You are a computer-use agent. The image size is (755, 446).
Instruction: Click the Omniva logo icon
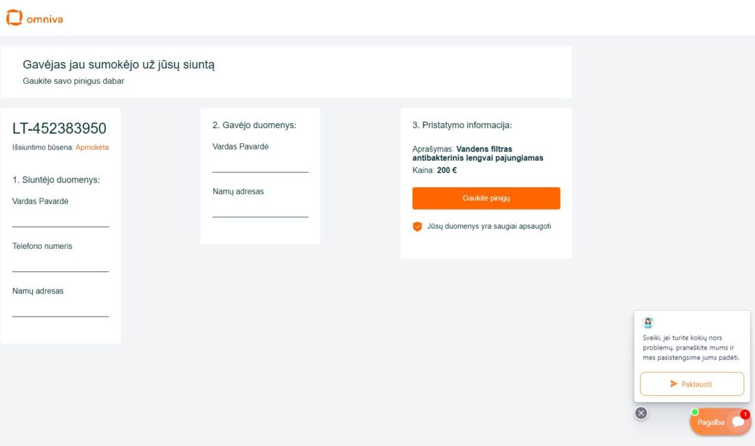pos(14,18)
